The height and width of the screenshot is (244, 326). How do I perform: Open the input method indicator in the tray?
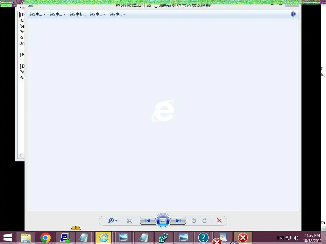[280, 238]
